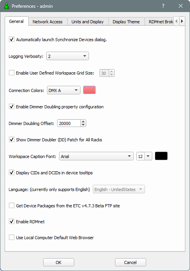The width and height of the screenshot is (190, 271).
Task: Click the red connection color swatch
Action: point(89,90)
